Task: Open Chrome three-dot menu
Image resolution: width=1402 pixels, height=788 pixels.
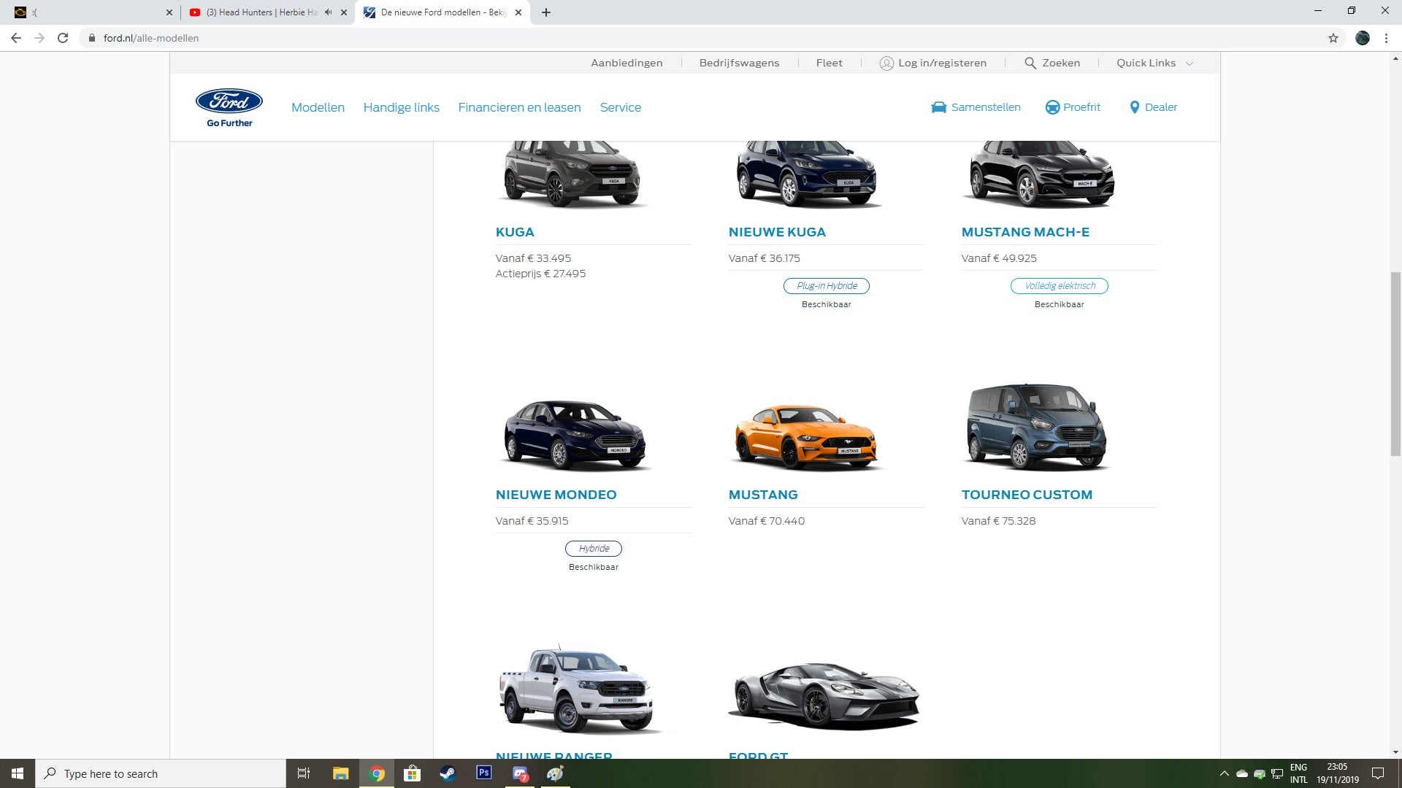Action: [x=1386, y=38]
